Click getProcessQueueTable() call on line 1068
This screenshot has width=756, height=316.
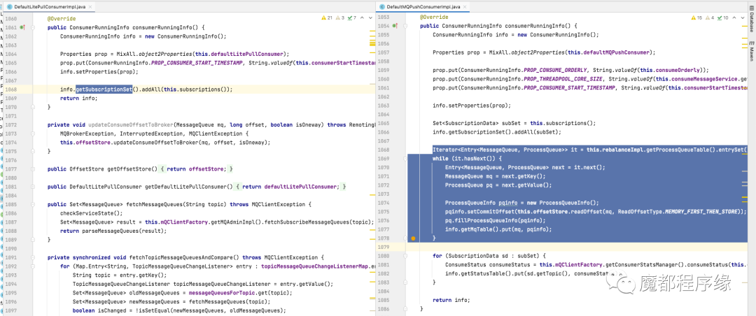click(680, 150)
